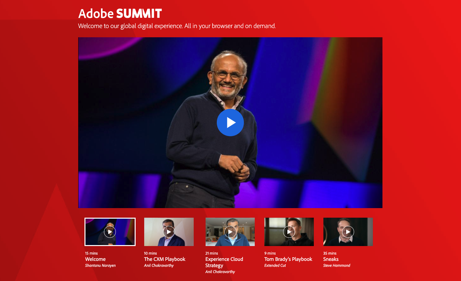This screenshot has height=281, width=461.
Task: Open the Sneaks video title
Action: (x=331, y=259)
